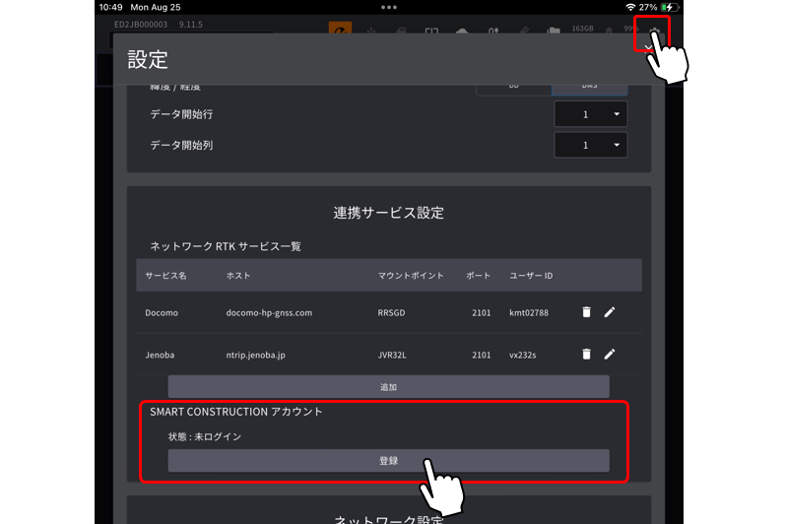The image size is (785, 524).
Task: Click the ポート column header
Action: (478, 275)
